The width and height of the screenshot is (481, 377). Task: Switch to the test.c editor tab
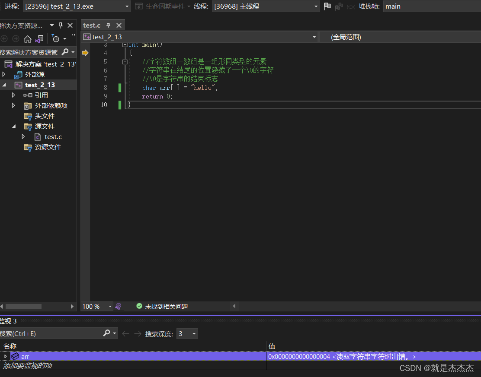[92, 25]
